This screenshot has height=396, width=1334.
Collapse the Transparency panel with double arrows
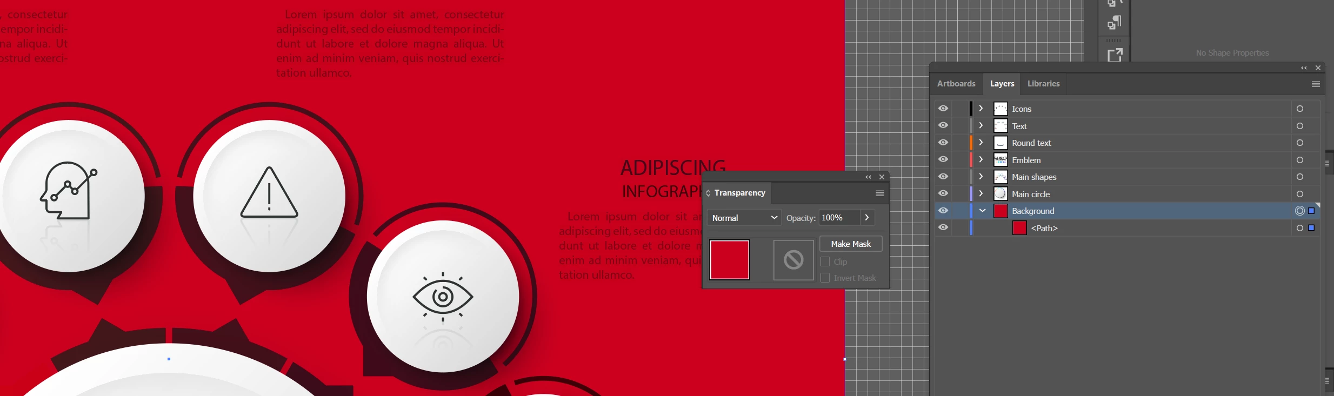point(868,177)
